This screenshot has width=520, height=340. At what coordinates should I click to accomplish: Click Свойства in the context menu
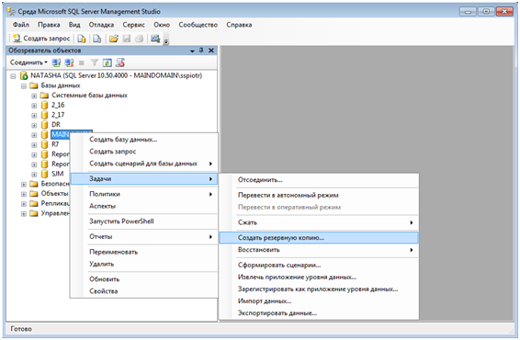point(104,291)
